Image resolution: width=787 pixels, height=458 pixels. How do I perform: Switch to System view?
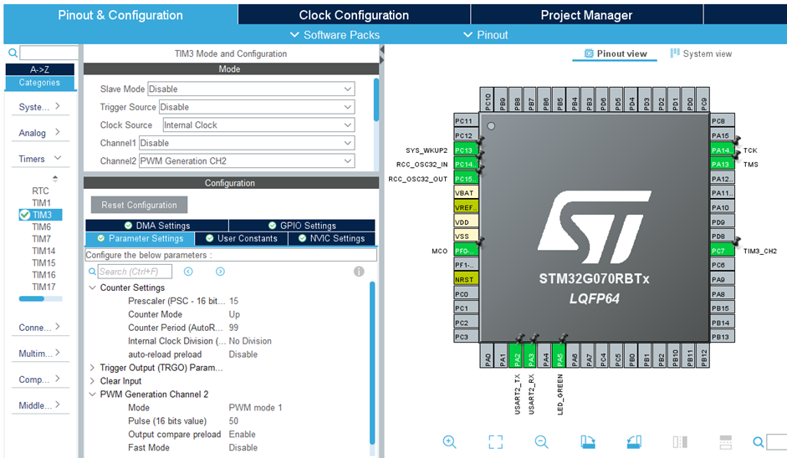[x=701, y=53]
